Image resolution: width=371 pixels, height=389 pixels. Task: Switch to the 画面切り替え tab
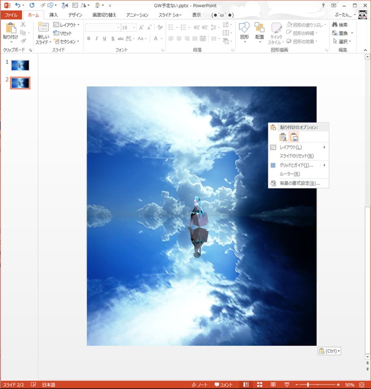pyautogui.click(x=104, y=15)
